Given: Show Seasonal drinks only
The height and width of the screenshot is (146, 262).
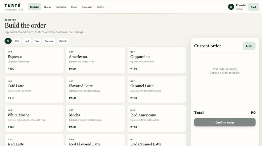Looking at the screenshot, I should (49, 41).
